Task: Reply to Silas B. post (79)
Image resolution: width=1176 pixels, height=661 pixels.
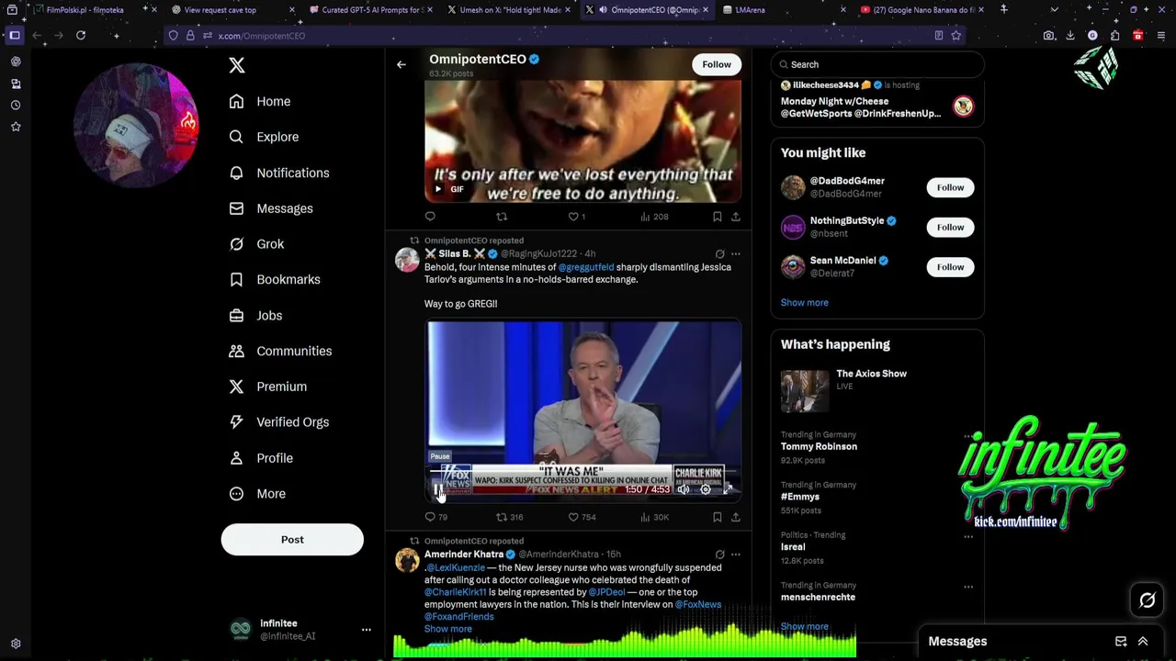Action: coord(436,517)
